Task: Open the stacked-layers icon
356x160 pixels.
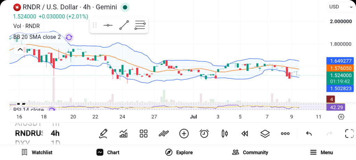Action: pos(265,134)
